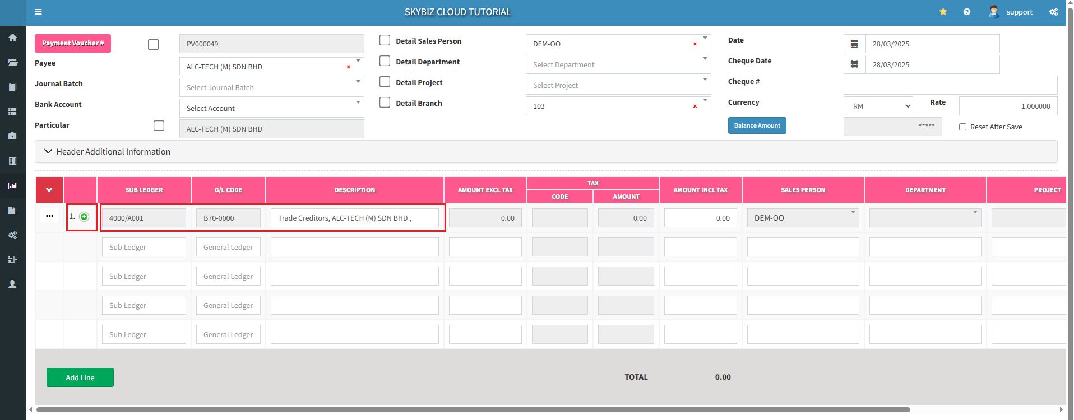This screenshot has width=1074, height=420.
Task: Click the briefcase icon in sidebar
Action: (x=12, y=136)
